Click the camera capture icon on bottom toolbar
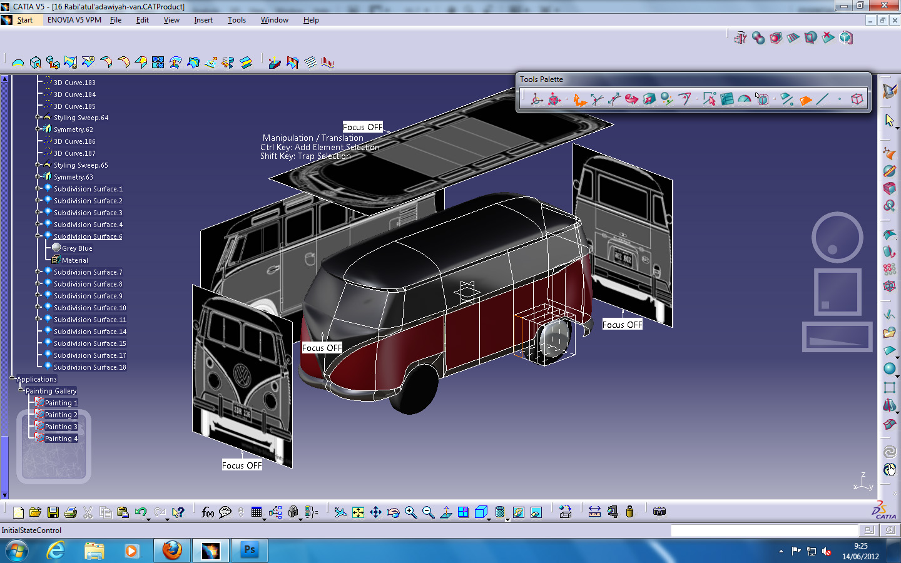The height and width of the screenshot is (563, 901). pyautogui.click(x=661, y=512)
